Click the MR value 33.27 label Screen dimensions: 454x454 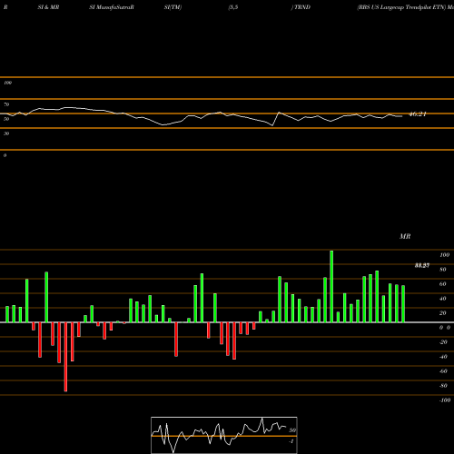[x=422, y=265]
